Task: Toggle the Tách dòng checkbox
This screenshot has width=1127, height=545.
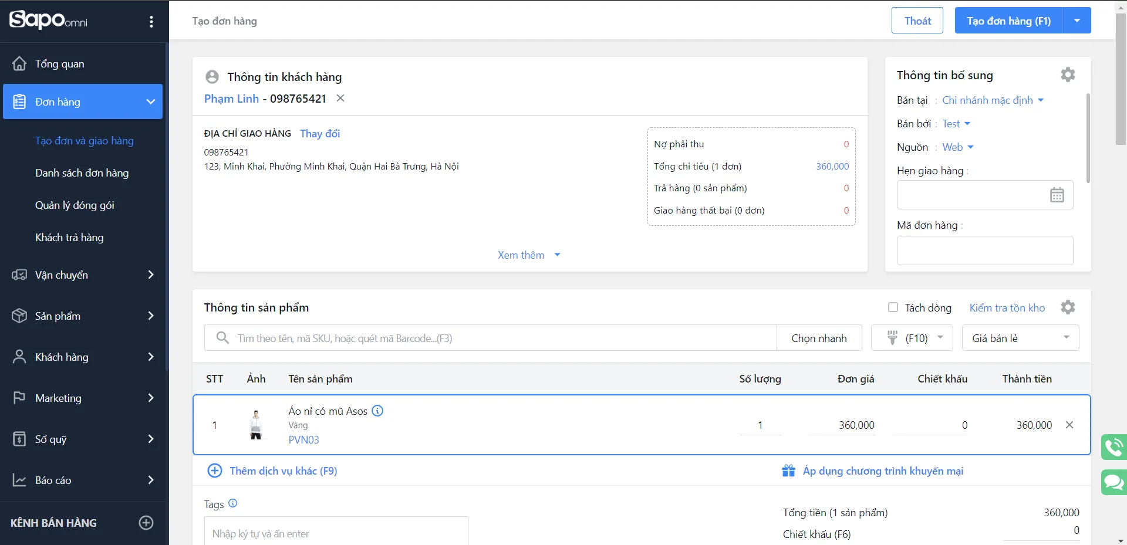Action: (893, 307)
